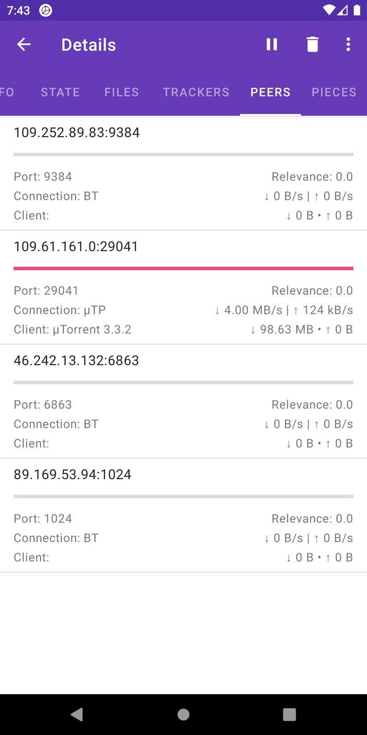Viewport: 367px width, 735px height.
Task: Tap the Wi-Fi status icon
Action: (329, 9)
